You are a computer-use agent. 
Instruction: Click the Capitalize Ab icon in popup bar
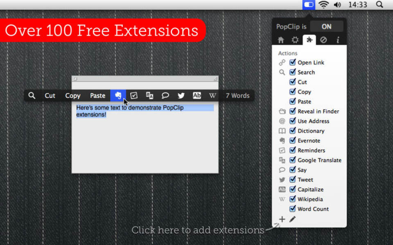[x=197, y=96]
